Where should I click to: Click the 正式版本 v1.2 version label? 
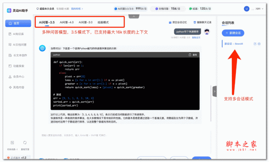[17, 158]
